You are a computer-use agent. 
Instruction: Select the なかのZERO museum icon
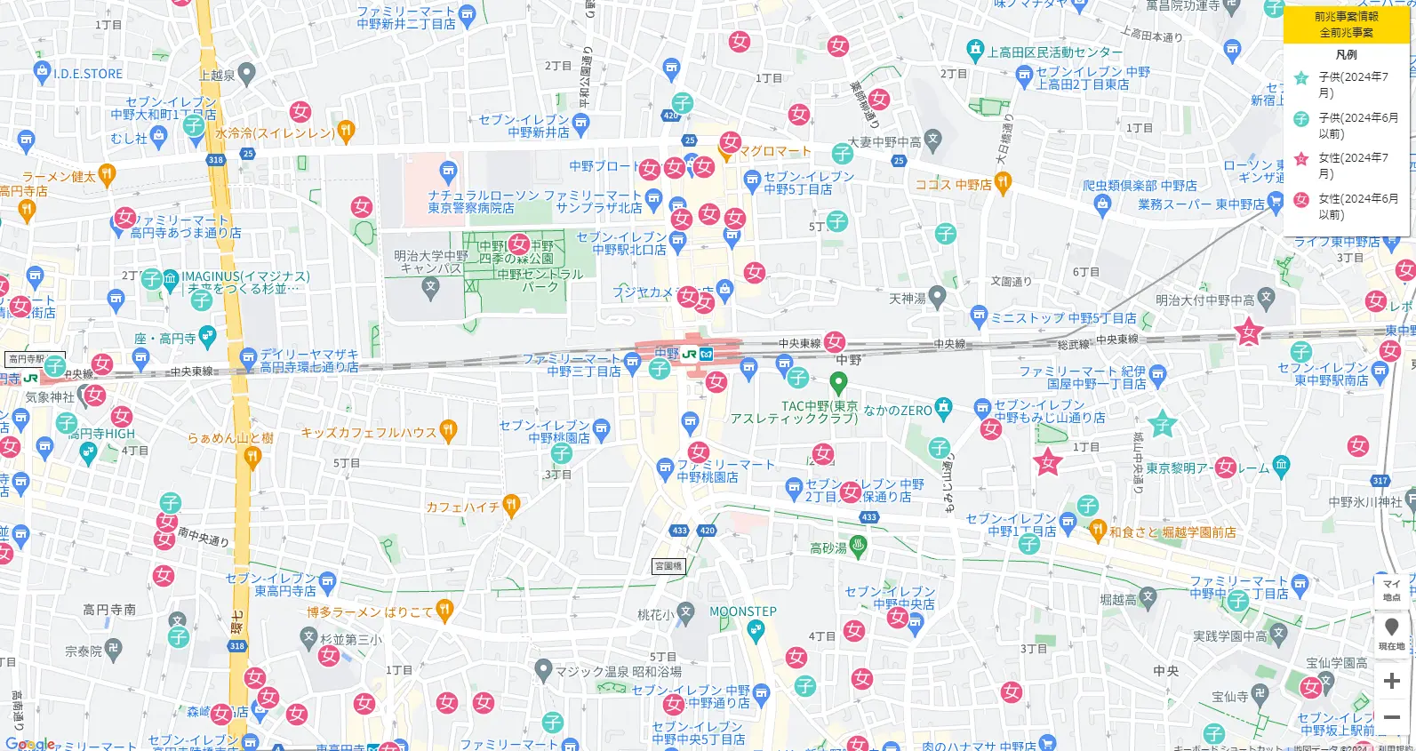943,409
